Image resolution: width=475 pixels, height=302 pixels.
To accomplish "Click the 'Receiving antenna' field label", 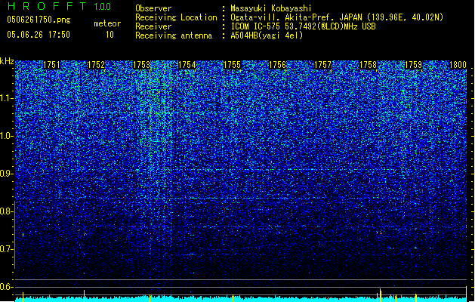I will click(174, 35).
